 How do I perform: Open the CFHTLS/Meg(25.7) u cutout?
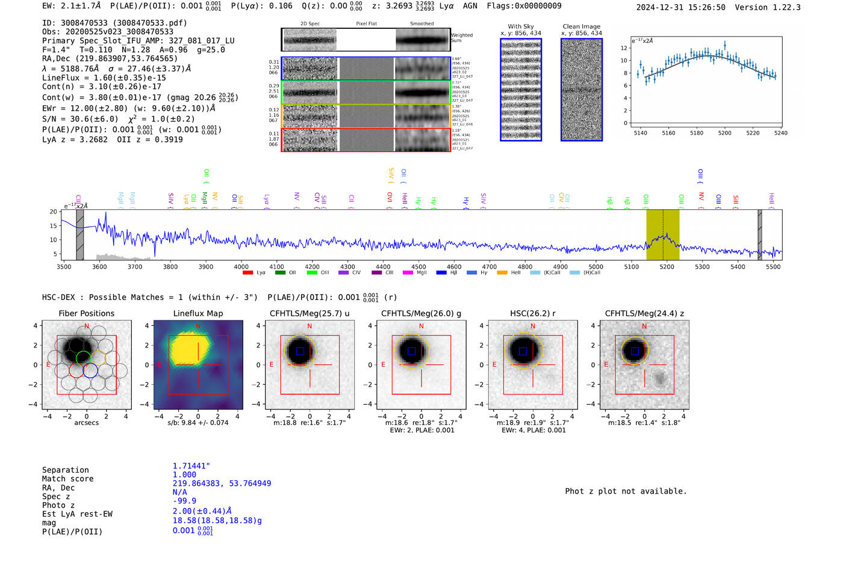pos(310,365)
